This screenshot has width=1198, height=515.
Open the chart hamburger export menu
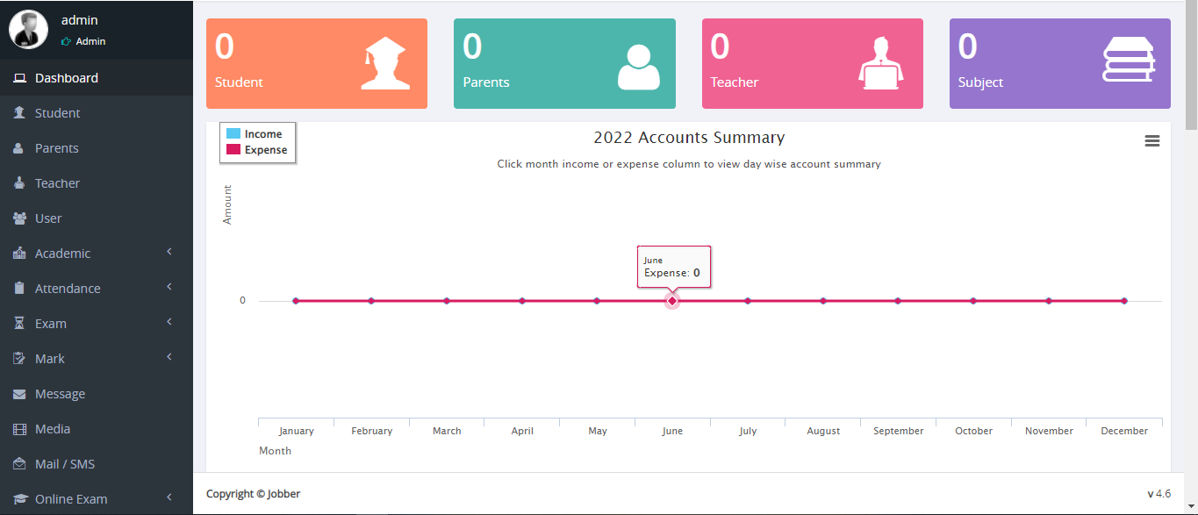1152,141
